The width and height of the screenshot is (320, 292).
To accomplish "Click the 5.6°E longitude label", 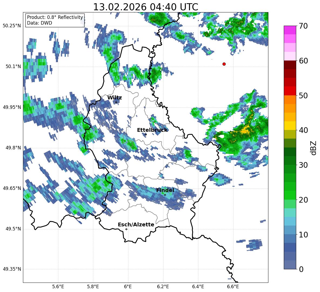I will (58, 287).
